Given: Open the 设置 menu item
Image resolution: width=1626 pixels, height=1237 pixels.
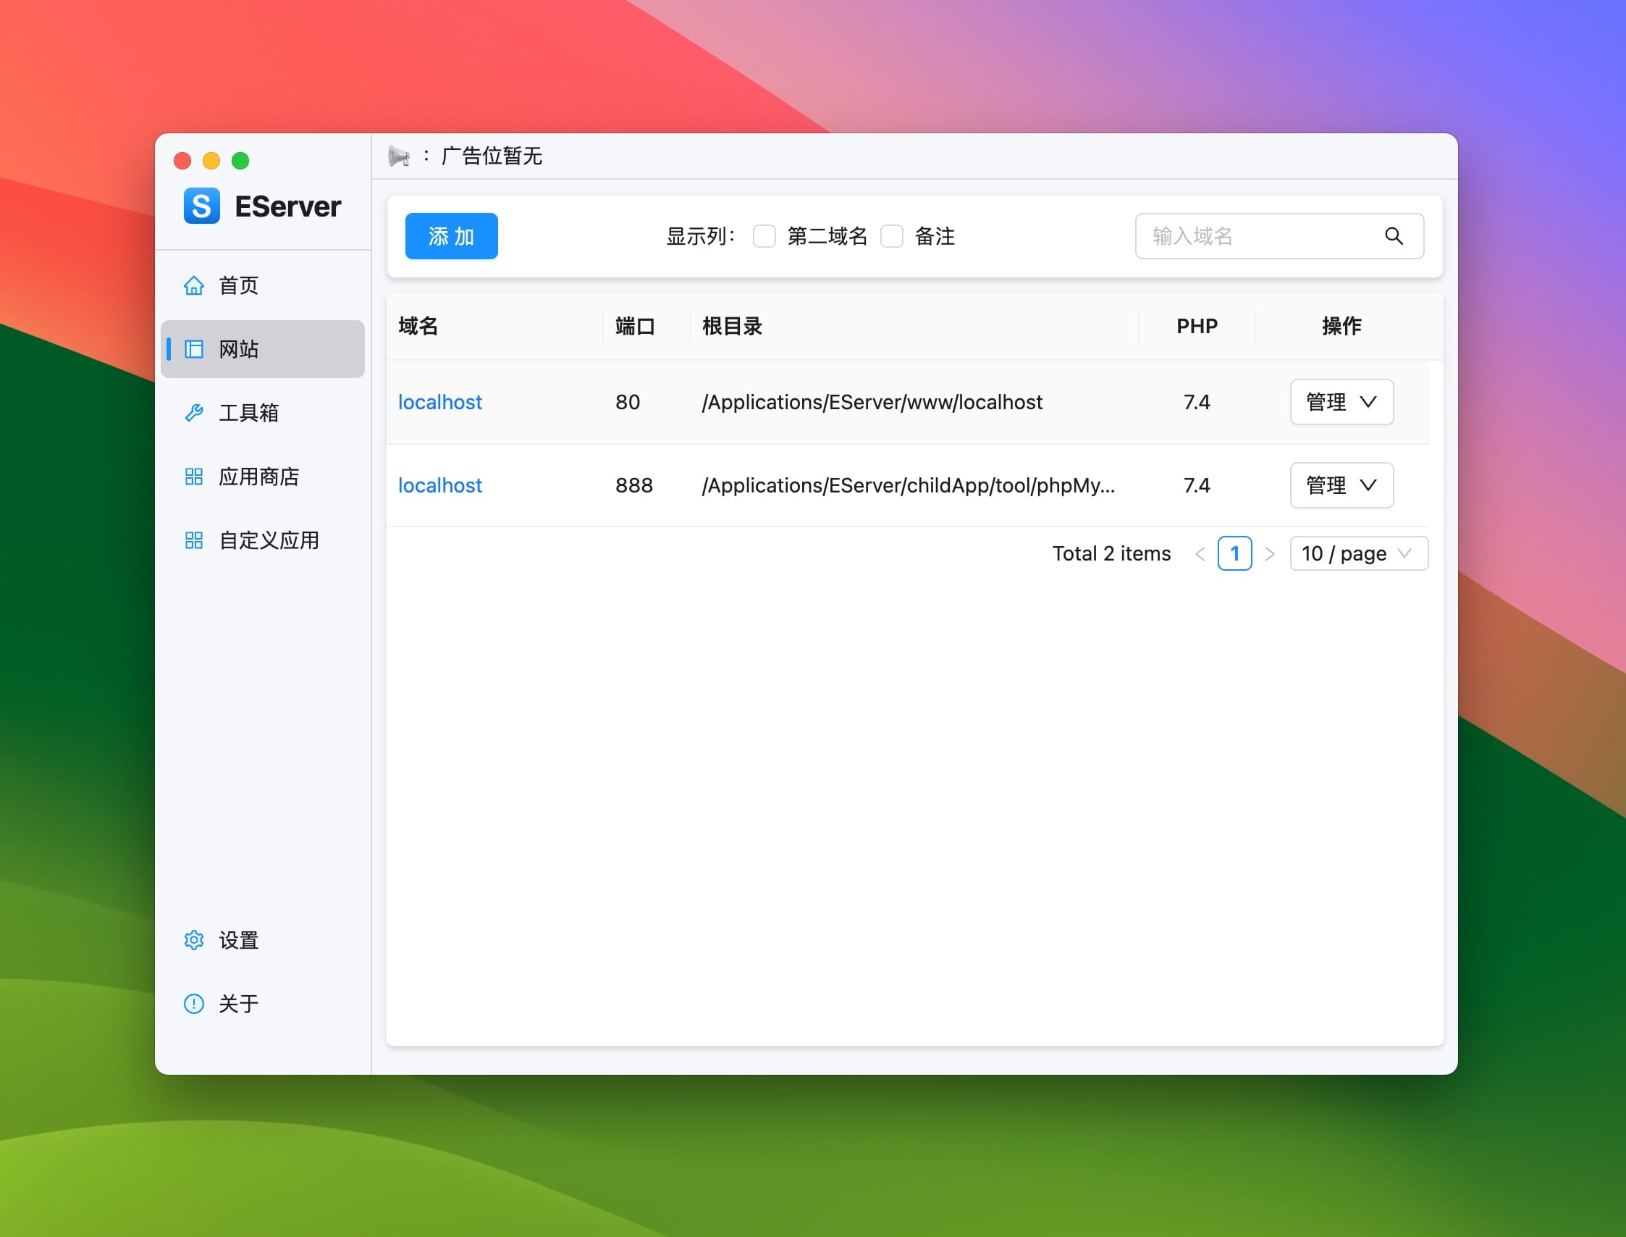Looking at the screenshot, I should pyautogui.click(x=263, y=940).
